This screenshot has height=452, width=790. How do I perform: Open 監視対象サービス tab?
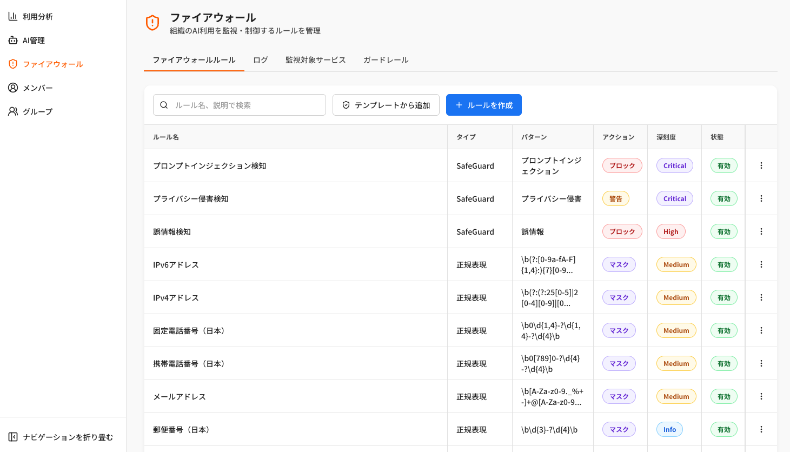(x=316, y=60)
